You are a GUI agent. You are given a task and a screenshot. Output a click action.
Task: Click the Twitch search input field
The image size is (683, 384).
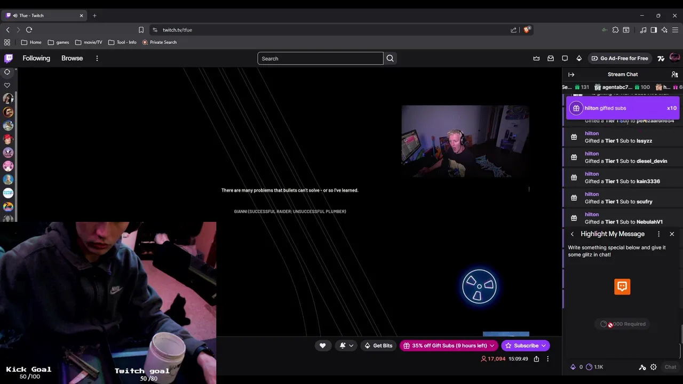click(x=320, y=59)
